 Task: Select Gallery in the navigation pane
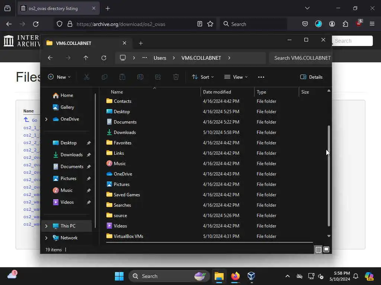67,107
